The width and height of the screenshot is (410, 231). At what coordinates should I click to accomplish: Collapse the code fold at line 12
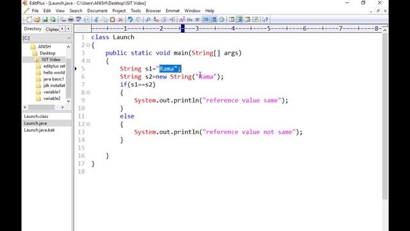tap(88, 124)
